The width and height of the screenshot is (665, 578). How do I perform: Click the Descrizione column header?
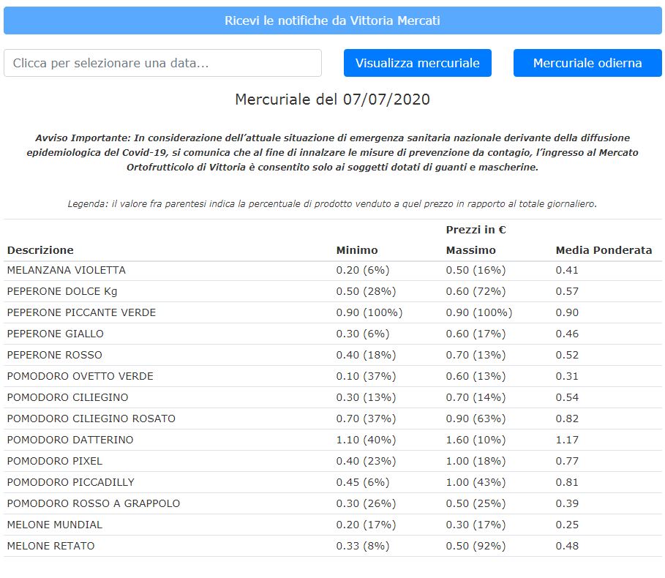pyautogui.click(x=40, y=250)
